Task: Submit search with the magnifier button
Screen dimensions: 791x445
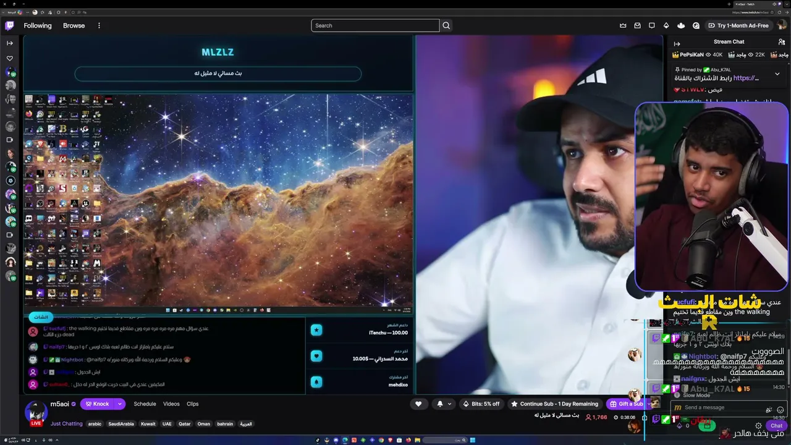Action: [x=446, y=25]
